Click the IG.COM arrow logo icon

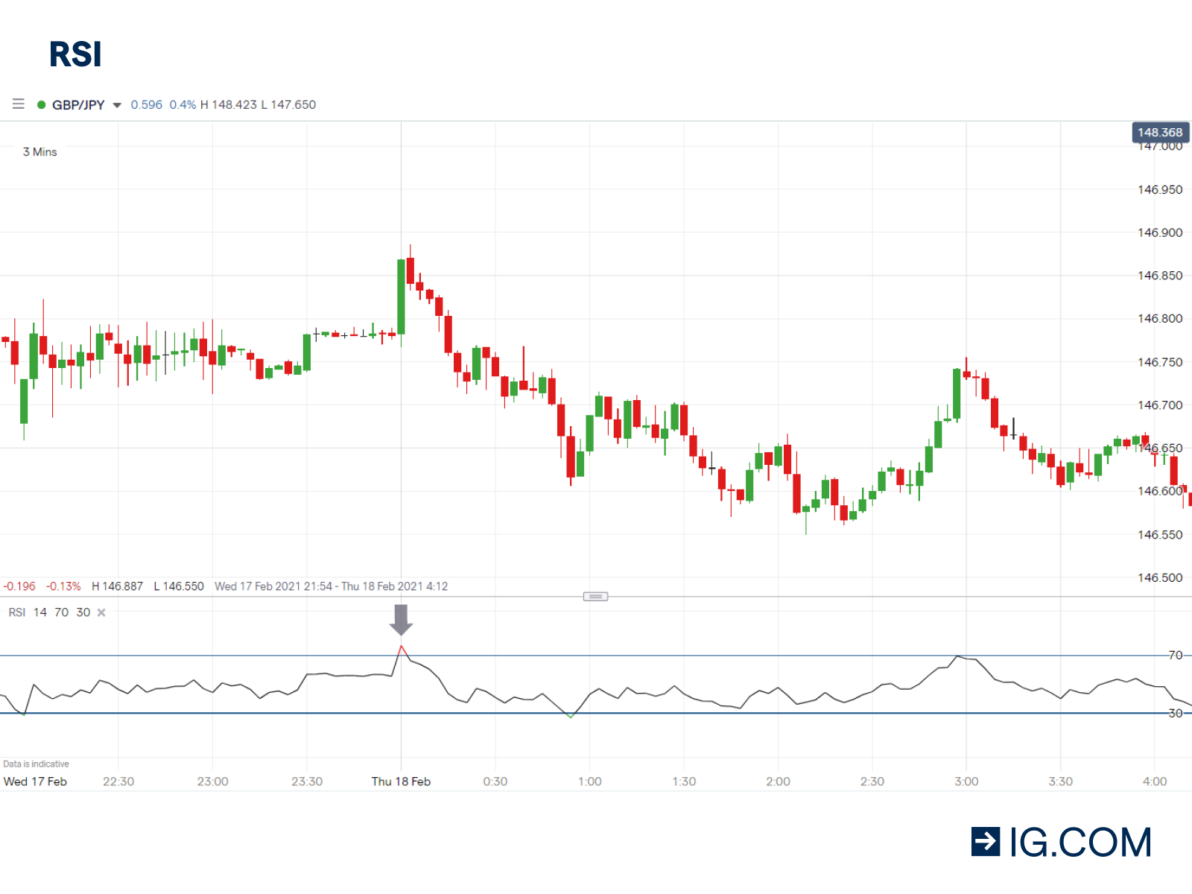pos(986,842)
